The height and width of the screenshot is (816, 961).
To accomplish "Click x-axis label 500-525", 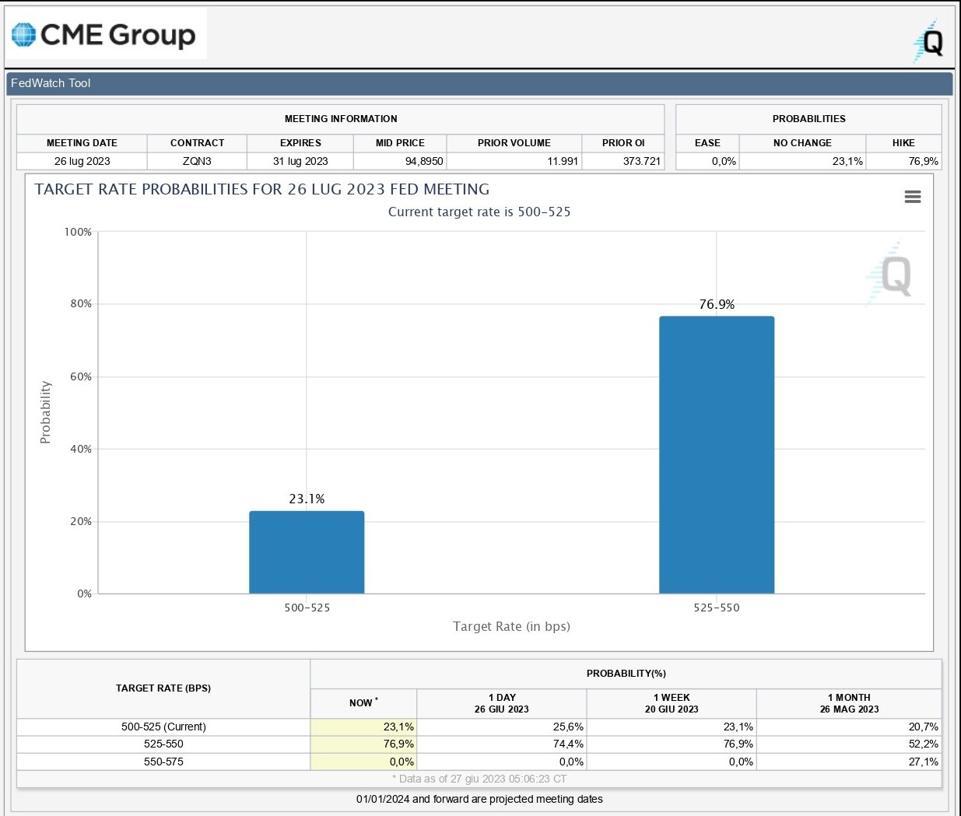I will tap(307, 608).
